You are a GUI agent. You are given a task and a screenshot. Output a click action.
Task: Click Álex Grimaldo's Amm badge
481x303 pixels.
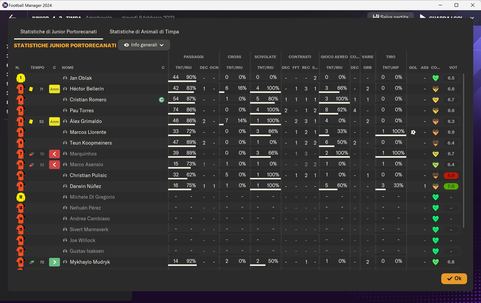click(55, 122)
